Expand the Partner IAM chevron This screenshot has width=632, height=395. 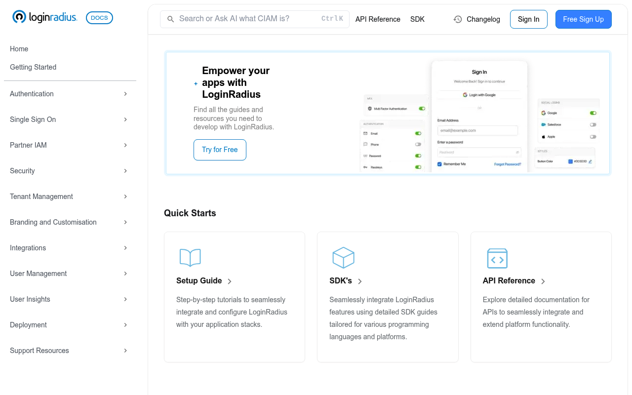tap(125, 145)
